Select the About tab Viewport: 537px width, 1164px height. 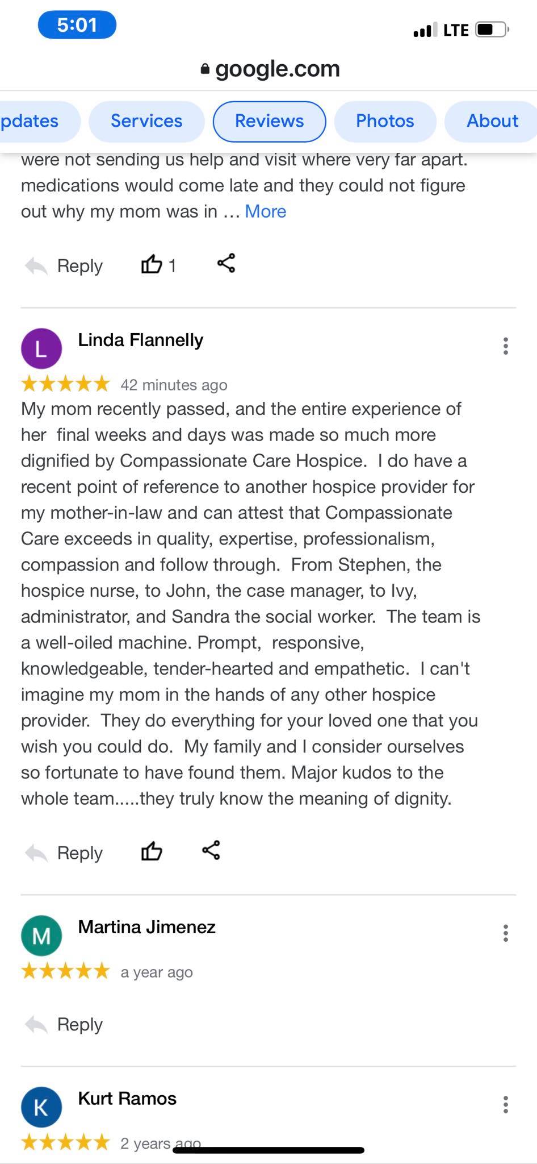tap(492, 121)
